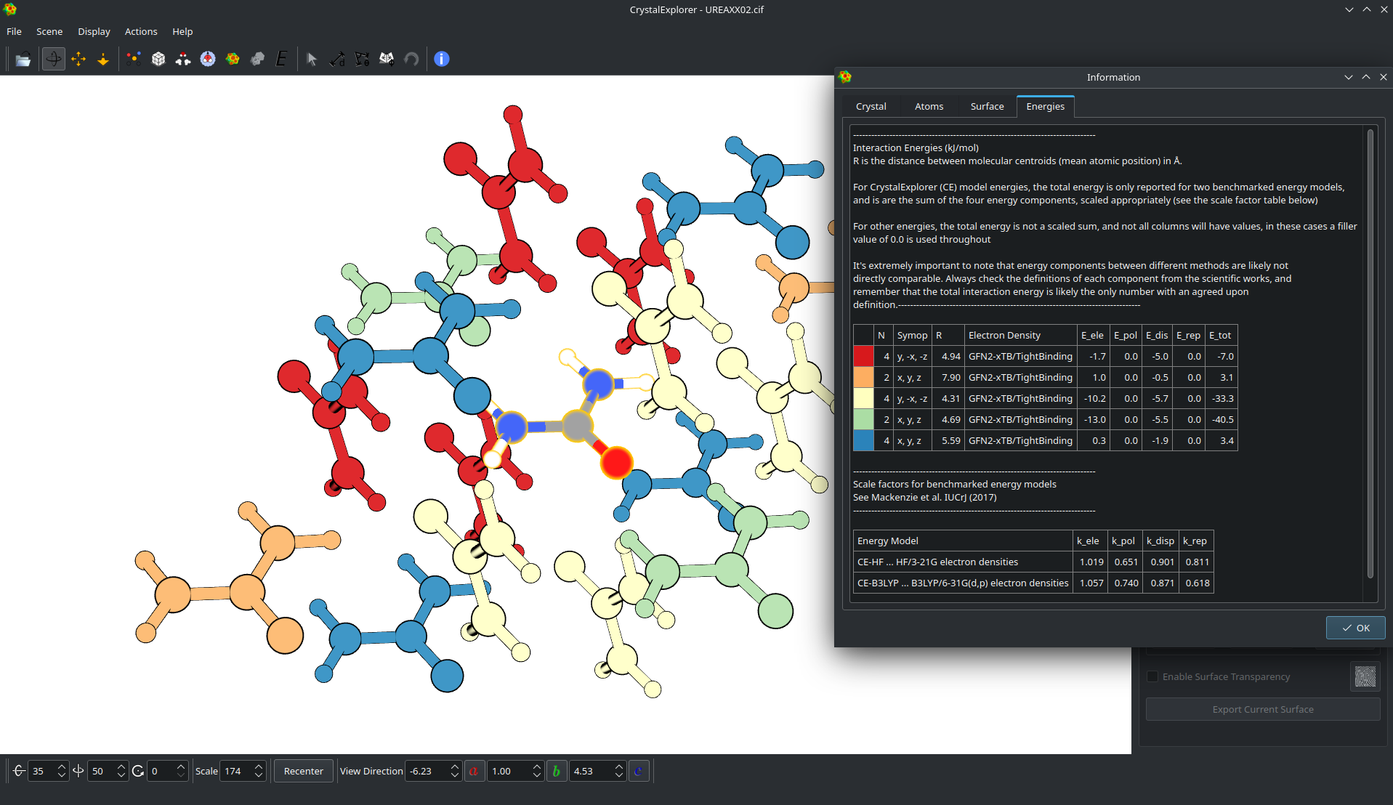Click the interaction energies E icon
Viewport: 1393px width, 805px height.
[281, 60]
